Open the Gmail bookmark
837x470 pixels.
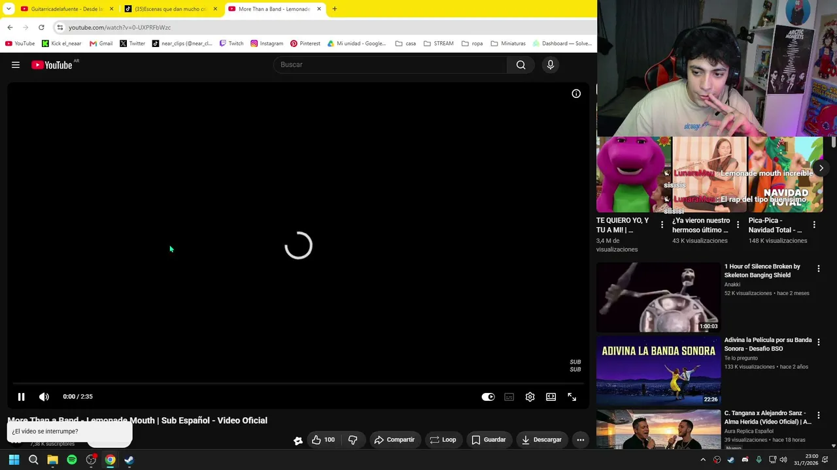[101, 44]
